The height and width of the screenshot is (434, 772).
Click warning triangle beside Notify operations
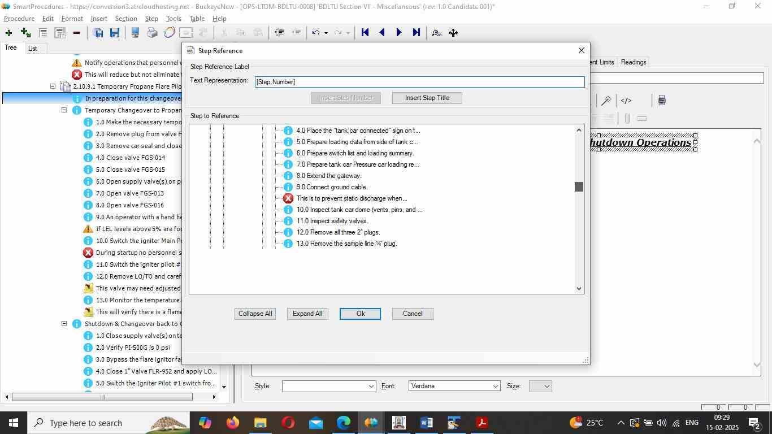coord(77,63)
